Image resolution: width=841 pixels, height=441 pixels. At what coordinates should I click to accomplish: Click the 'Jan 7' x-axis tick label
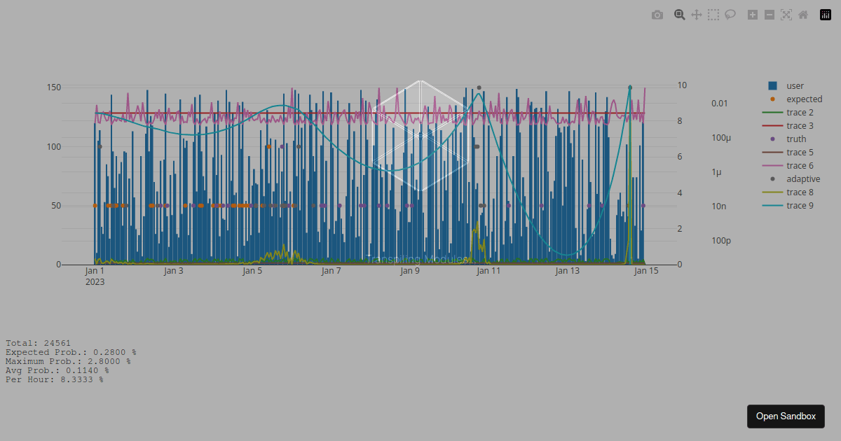[331, 272]
